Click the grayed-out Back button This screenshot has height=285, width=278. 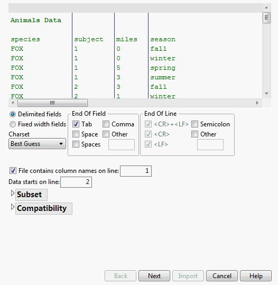pyautogui.click(x=121, y=276)
